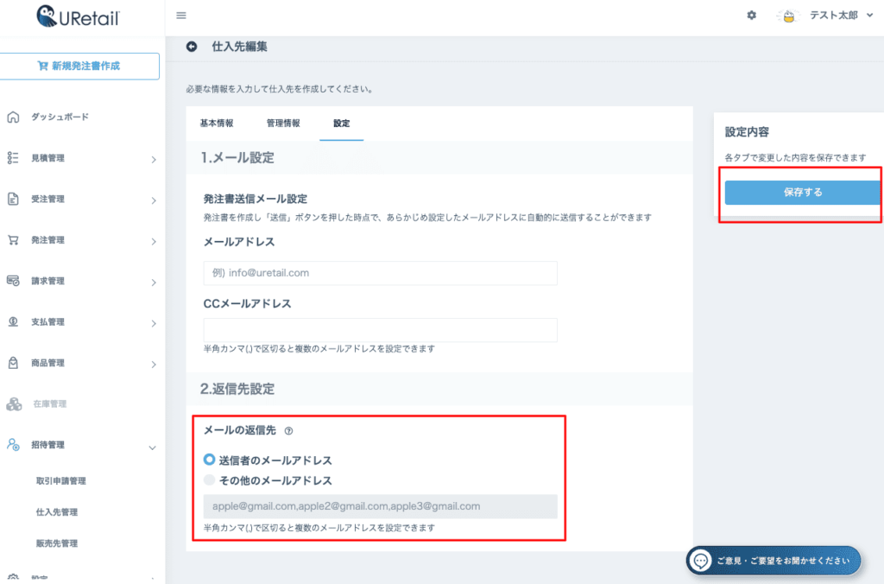This screenshot has height=584, width=884.
Task: Switch to the 管理情報 tab
Action: pyautogui.click(x=283, y=124)
